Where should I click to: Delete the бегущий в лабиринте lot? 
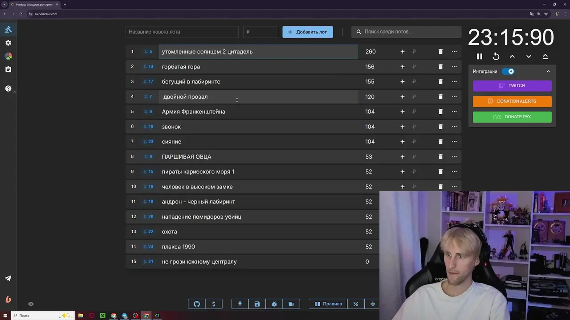(440, 82)
